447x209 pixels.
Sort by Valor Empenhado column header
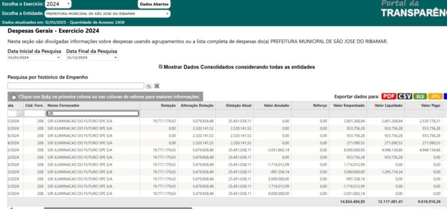pos(349,106)
